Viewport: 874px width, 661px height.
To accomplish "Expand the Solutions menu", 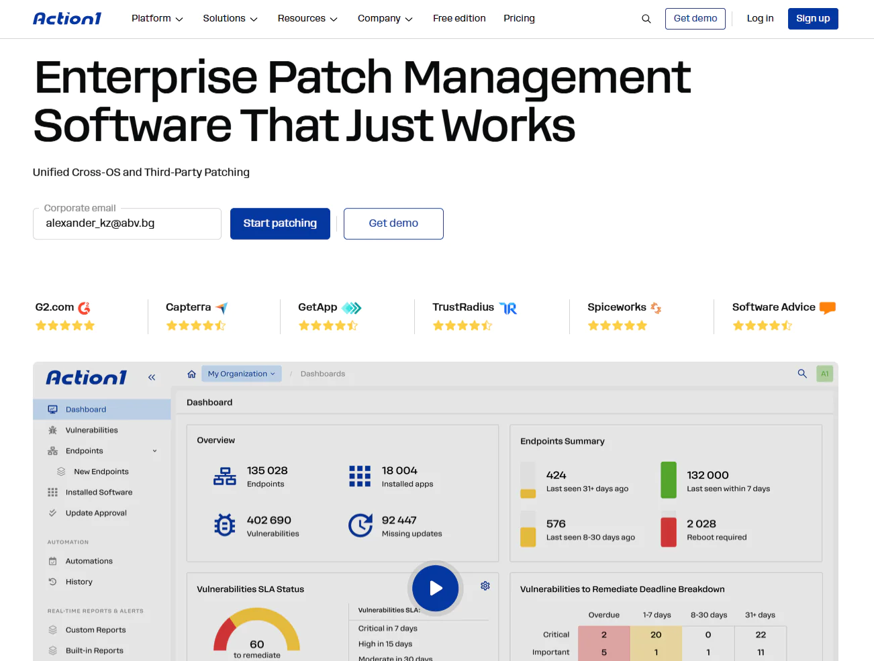I will (x=230, y=19).
